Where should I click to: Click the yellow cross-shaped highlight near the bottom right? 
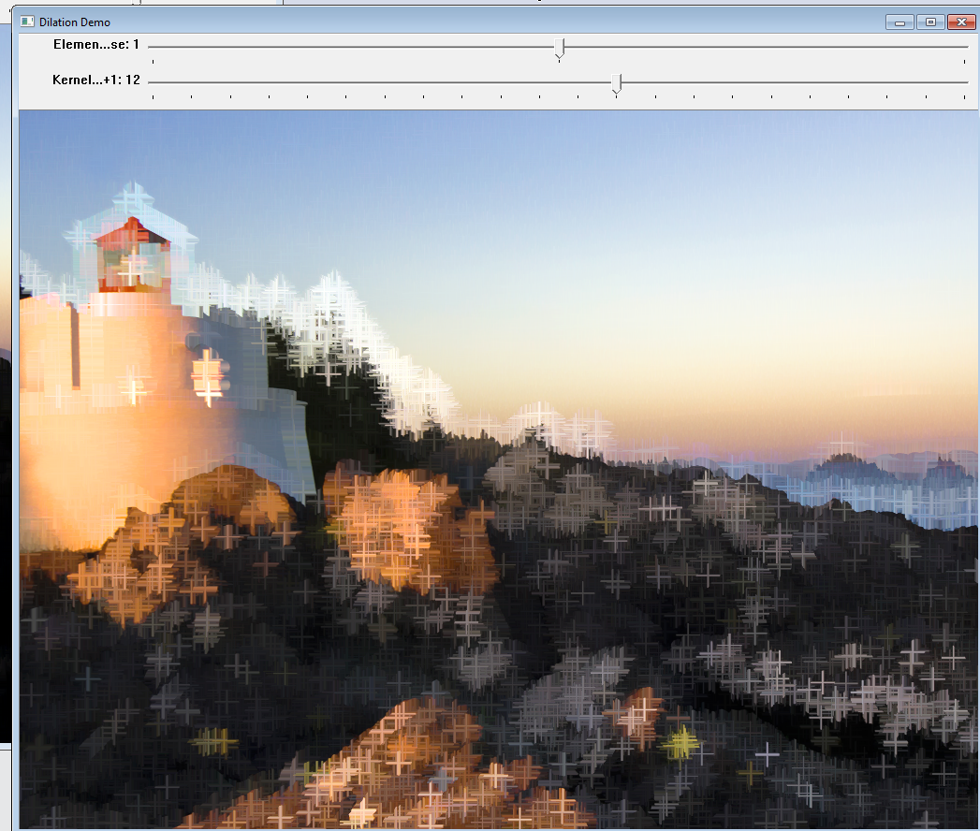pos(680,744)
